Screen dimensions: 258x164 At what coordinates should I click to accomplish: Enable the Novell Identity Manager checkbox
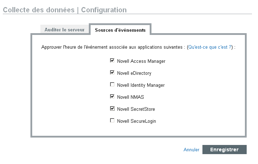pos(113,85)
